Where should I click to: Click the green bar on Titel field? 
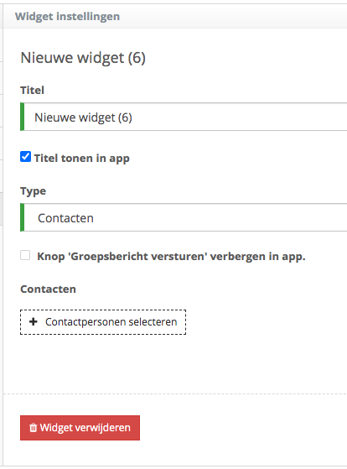[x=22, y=117]
